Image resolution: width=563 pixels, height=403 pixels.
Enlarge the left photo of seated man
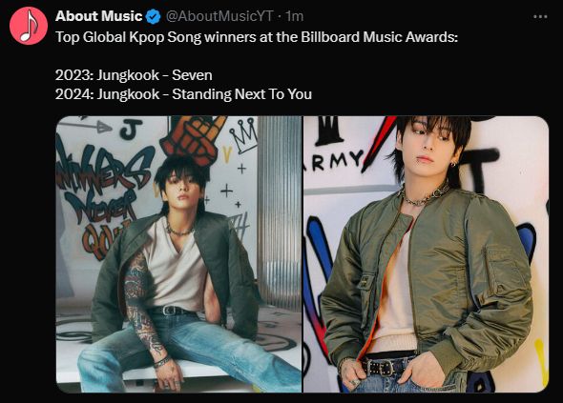click(x=178, y=254)
